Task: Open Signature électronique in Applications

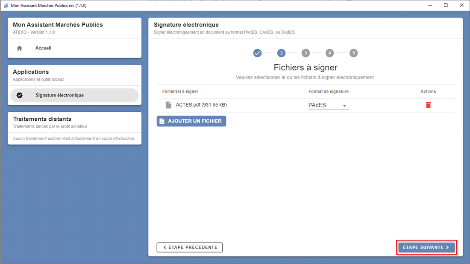Action: (74, 95)
